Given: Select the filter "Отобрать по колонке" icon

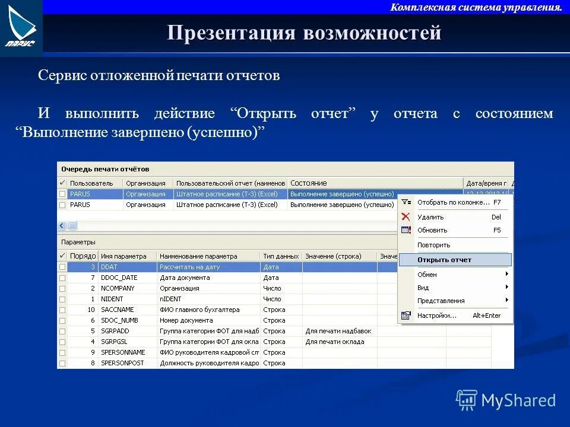Looking at the screenshot, I should 406,202.
